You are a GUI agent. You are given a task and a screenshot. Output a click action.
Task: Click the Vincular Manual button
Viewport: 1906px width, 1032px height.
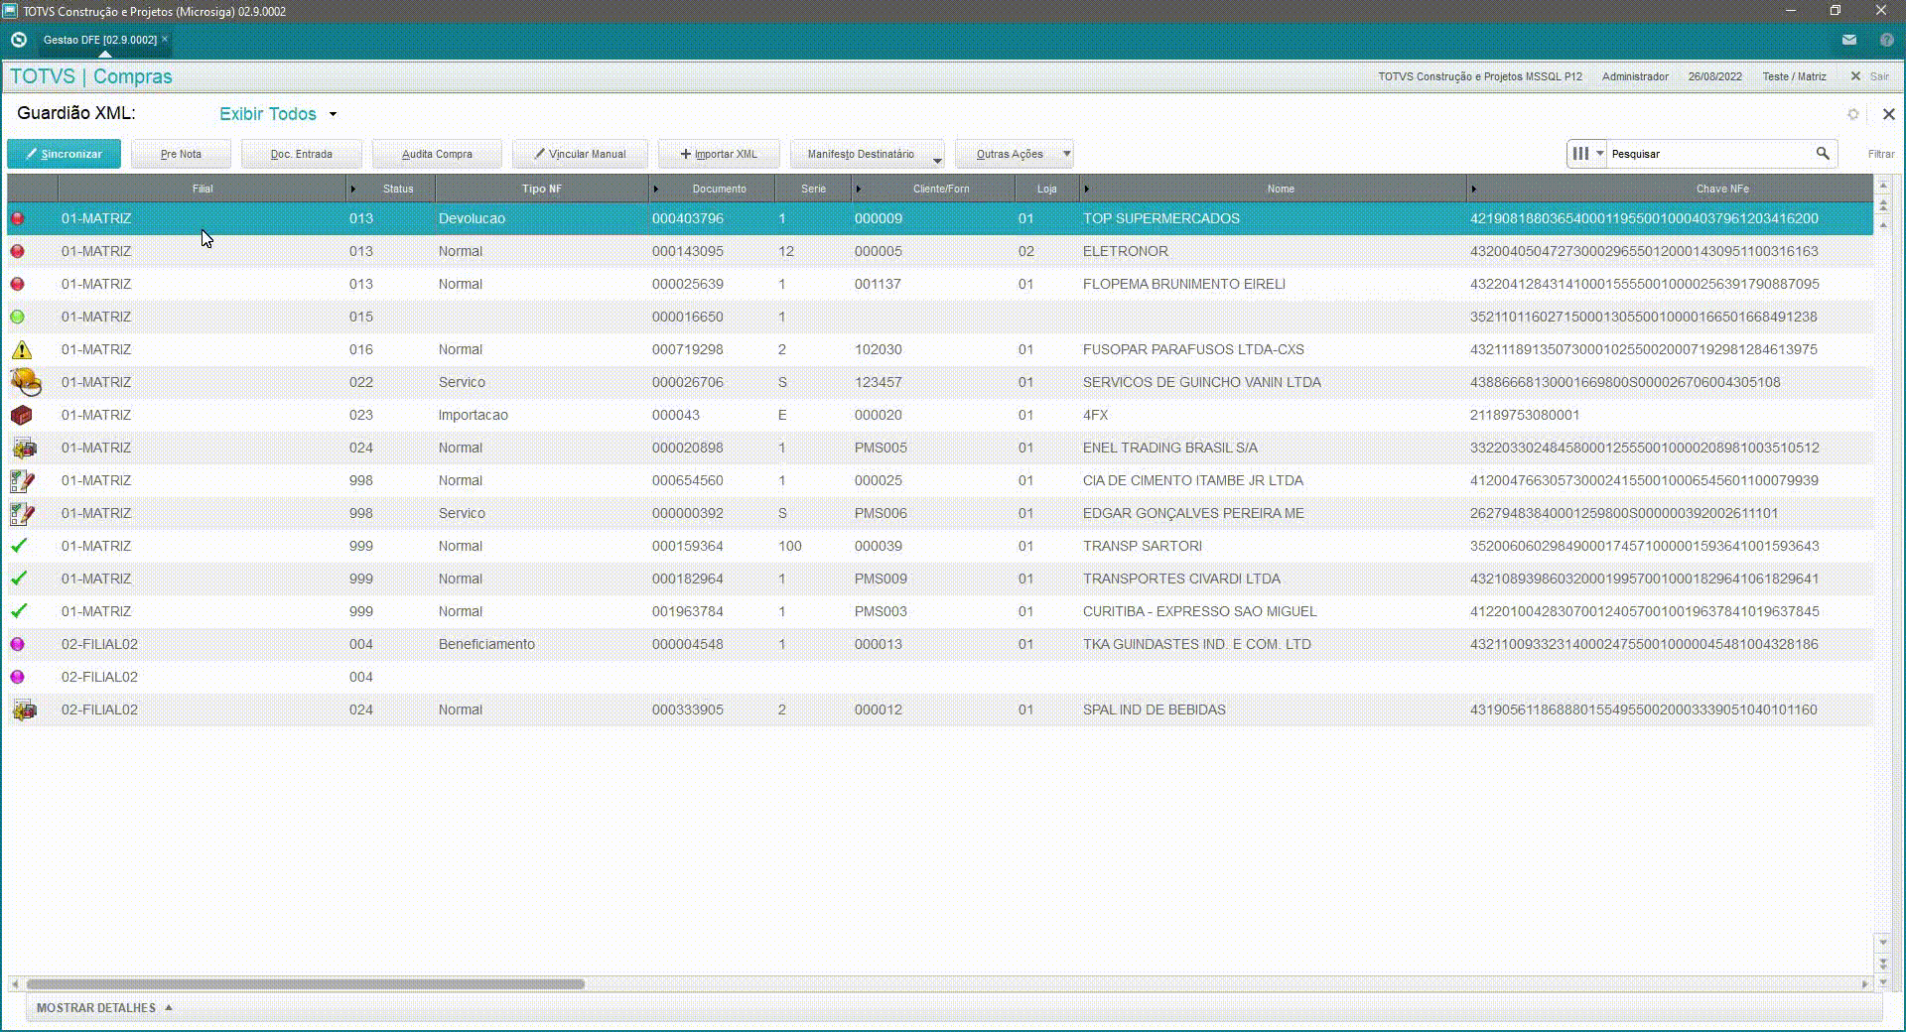pos(580,154)
